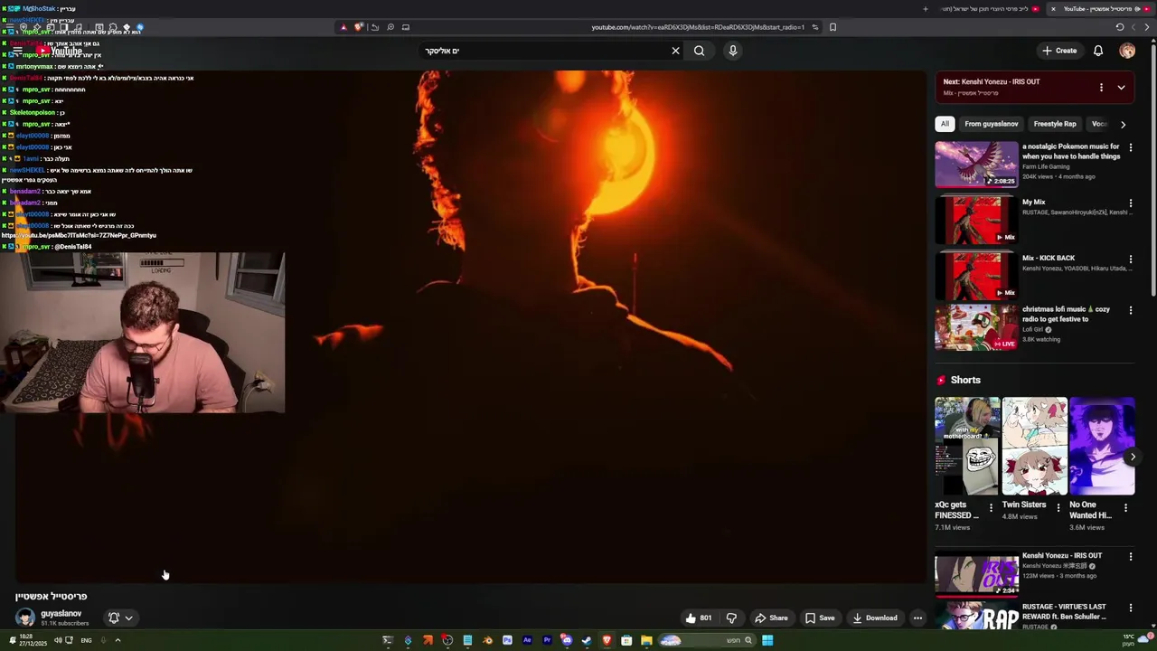Open guyaslanov channel avatar
The width and height of the screenshot is (1157, 651).
coord(25,618)
